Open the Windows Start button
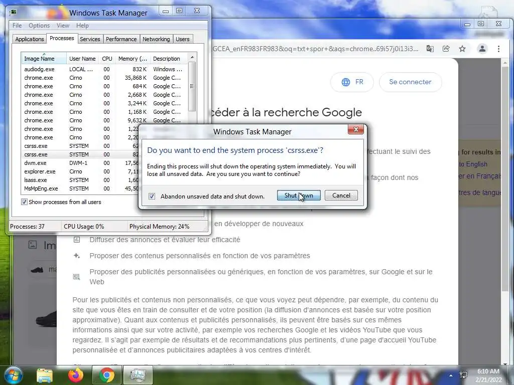 tap(14, 375)
